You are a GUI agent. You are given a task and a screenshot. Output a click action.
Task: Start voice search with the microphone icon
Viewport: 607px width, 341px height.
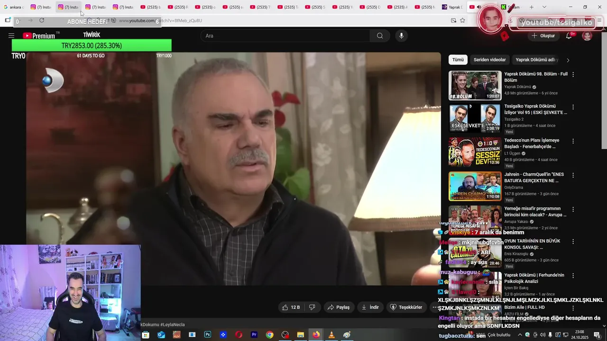click(402, 36)
